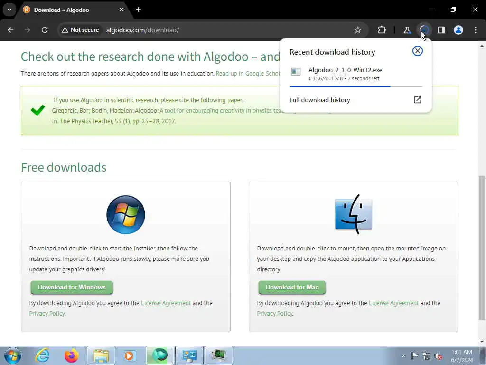Image resolution: width=486 pixels, height=365 pixels.
Task: Open Chrome three-dot menu
Action: pos(476,30)
